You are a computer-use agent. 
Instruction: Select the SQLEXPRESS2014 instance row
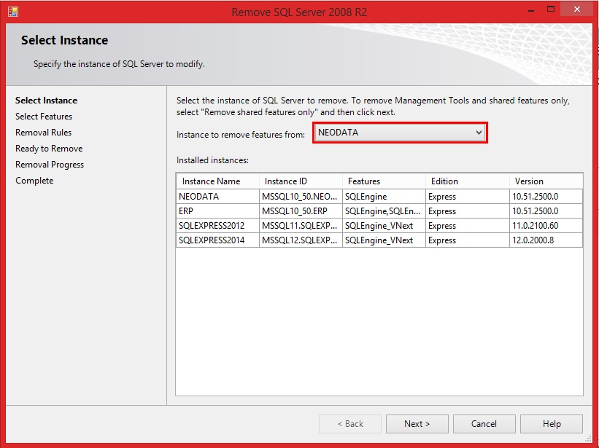point(379,240)
